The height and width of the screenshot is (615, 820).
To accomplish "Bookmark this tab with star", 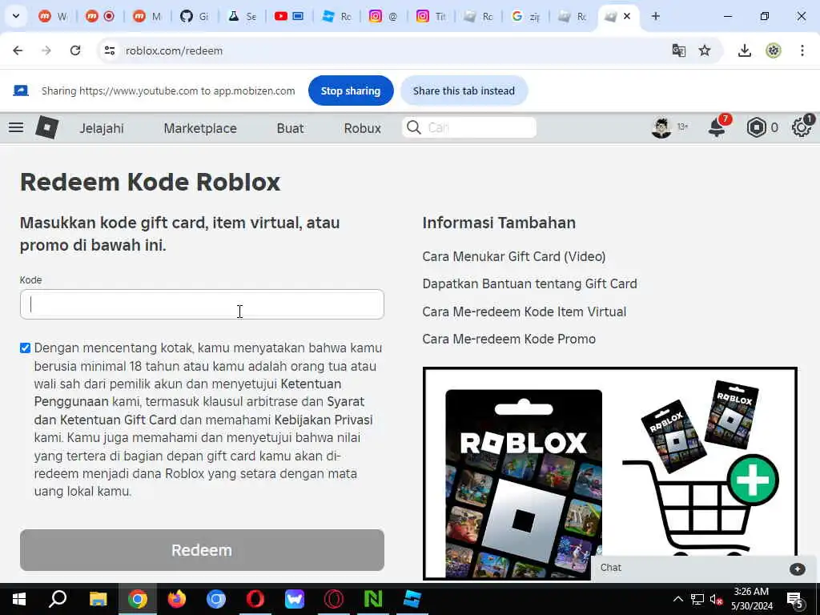I will pos(705,50).
